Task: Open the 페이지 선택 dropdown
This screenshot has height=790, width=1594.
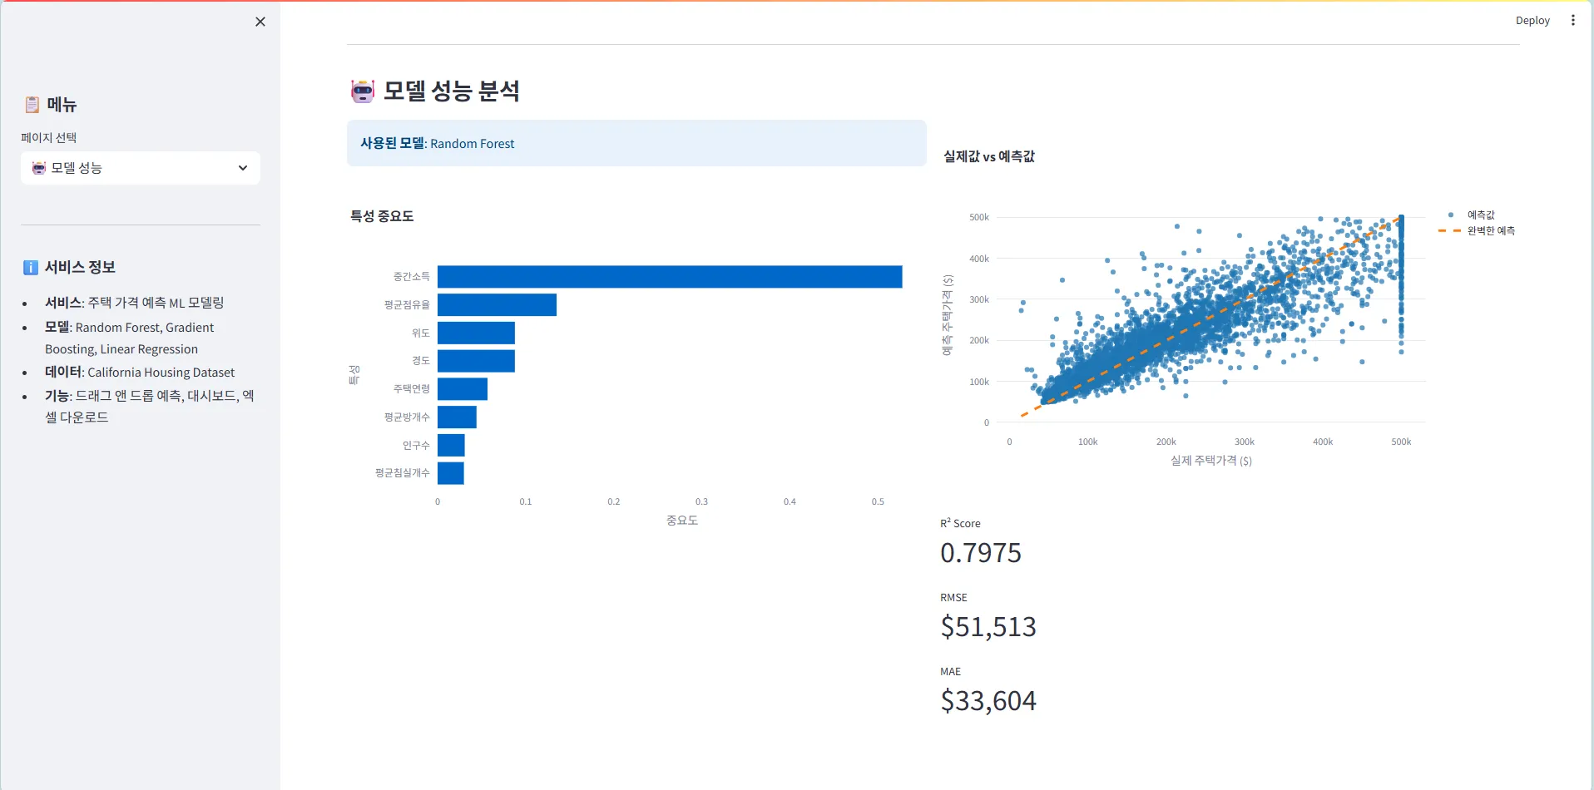Action: pos(140,168)
